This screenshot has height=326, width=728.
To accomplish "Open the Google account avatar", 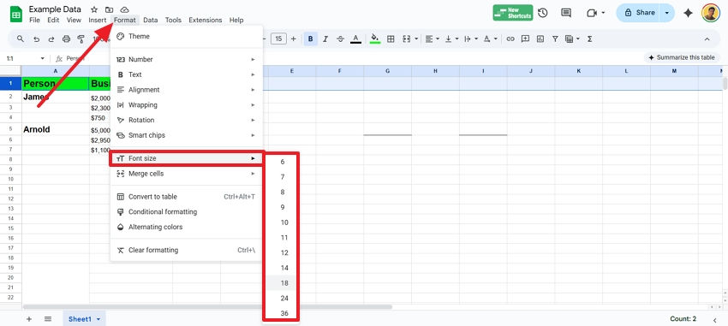I will pyautogui.click(x=711, y=13).
